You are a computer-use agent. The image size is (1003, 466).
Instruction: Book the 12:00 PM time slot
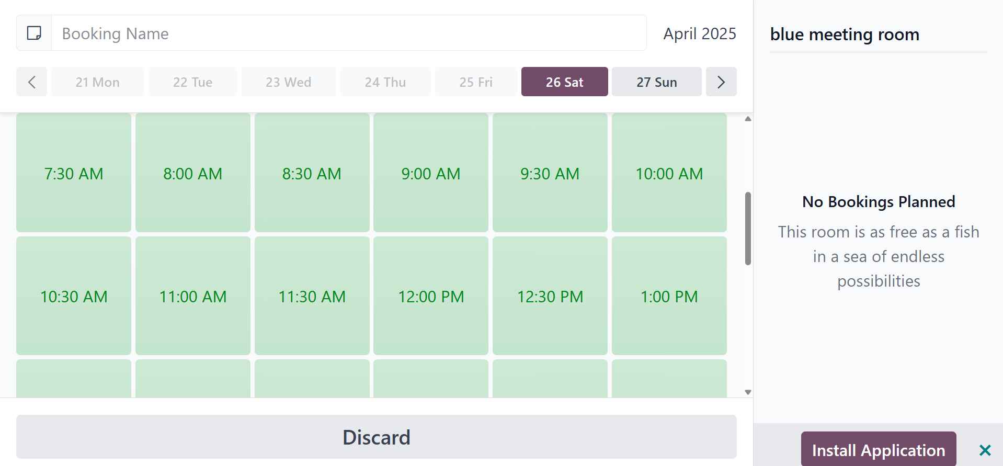click(x=430, y=296)
